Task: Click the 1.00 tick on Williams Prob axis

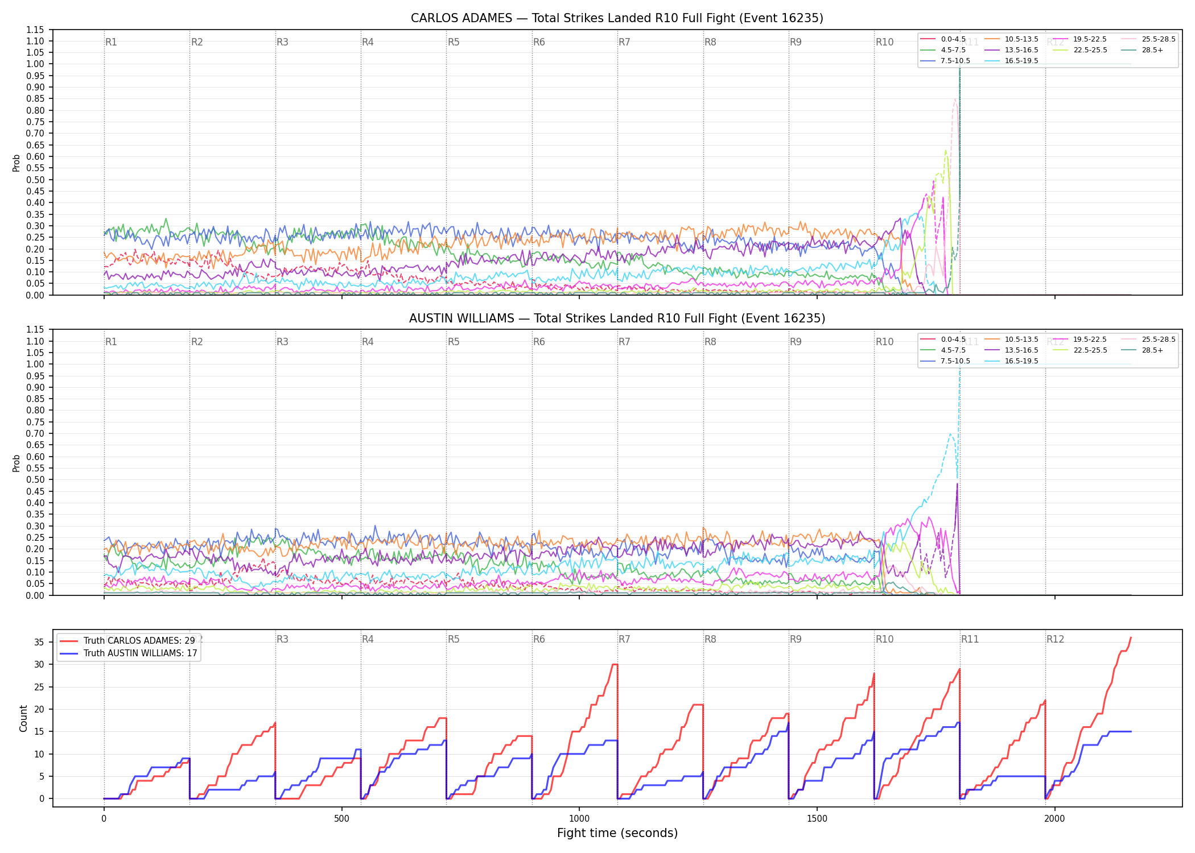Action: (35, 364)
